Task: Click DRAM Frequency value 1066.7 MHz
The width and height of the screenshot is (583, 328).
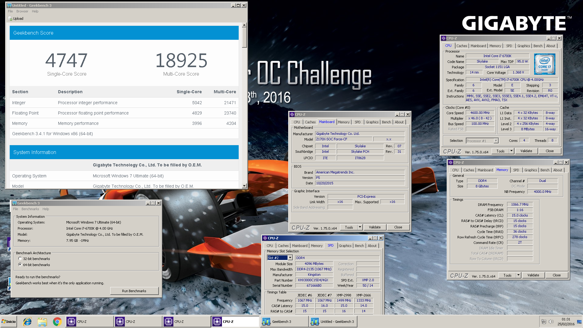Action: [x=520, y=204]
